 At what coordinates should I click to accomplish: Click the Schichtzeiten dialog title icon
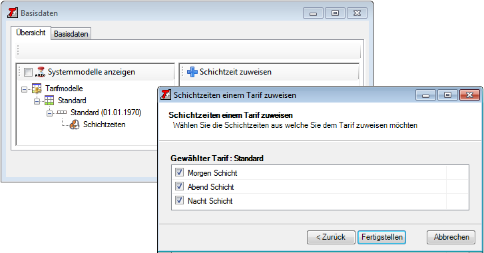coord(166,95)
